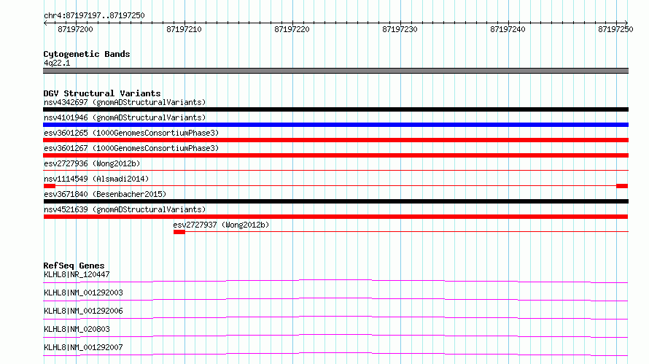Click the black bar for esv3671840
Screen dimensions: 649x364
click(335, 201)
